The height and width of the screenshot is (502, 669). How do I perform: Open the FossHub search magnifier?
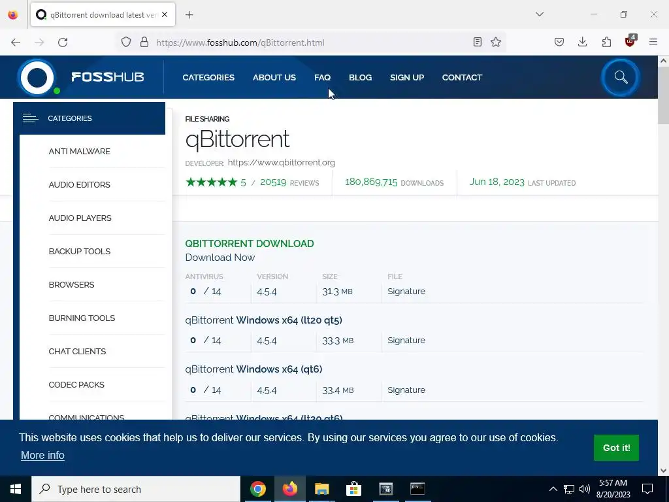pos(621,77)
